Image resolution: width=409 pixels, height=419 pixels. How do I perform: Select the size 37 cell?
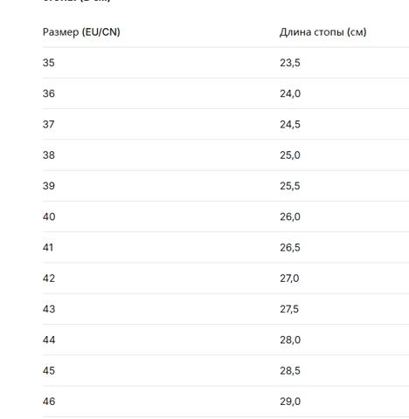(x=49, y=124)
